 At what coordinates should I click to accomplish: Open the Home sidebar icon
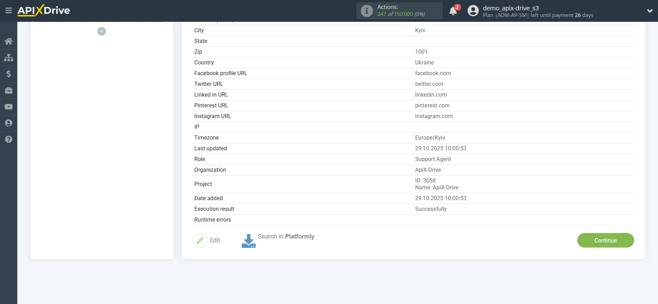(9, 41)
